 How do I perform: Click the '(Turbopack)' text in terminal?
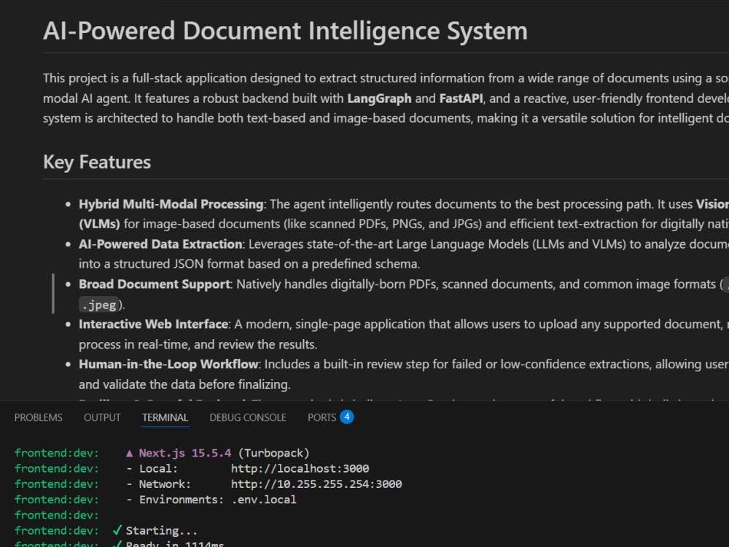click(273, 453)
